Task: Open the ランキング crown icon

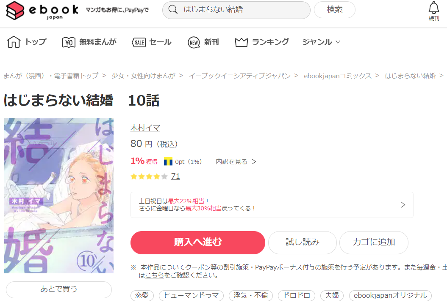Action: (x=241, y=42)
